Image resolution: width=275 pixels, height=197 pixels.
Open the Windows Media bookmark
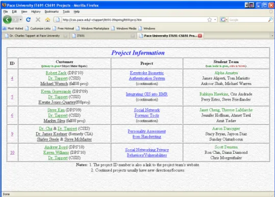tap(124, 29)
